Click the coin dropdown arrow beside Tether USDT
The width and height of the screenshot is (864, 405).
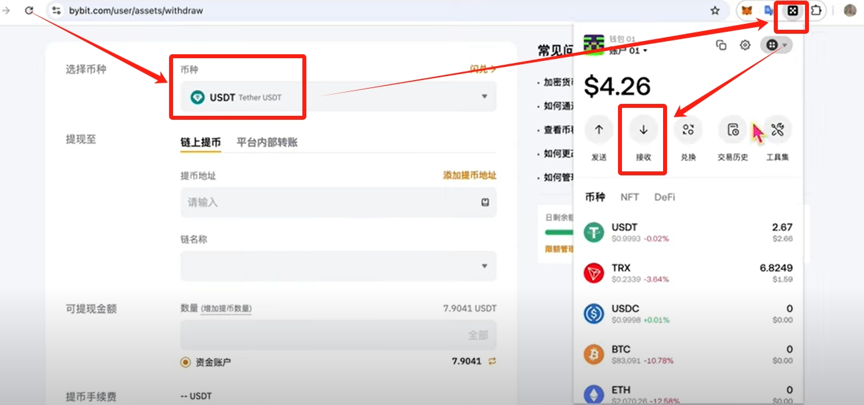coord(485,97)
